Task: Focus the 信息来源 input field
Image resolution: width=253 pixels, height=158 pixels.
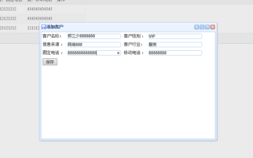Action: click(x=94, y=45)
